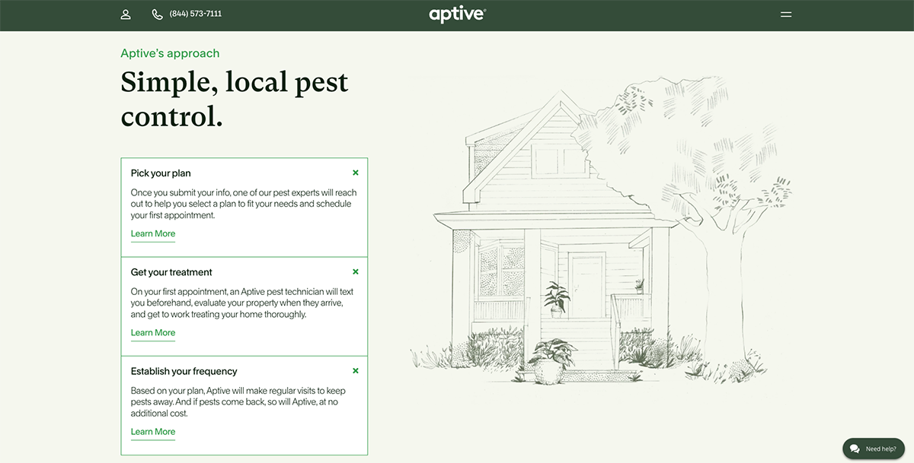This screenshot has width=914, height=463.
Task: Click the Establish your frequency heading
Action: [x=184, y=371]
